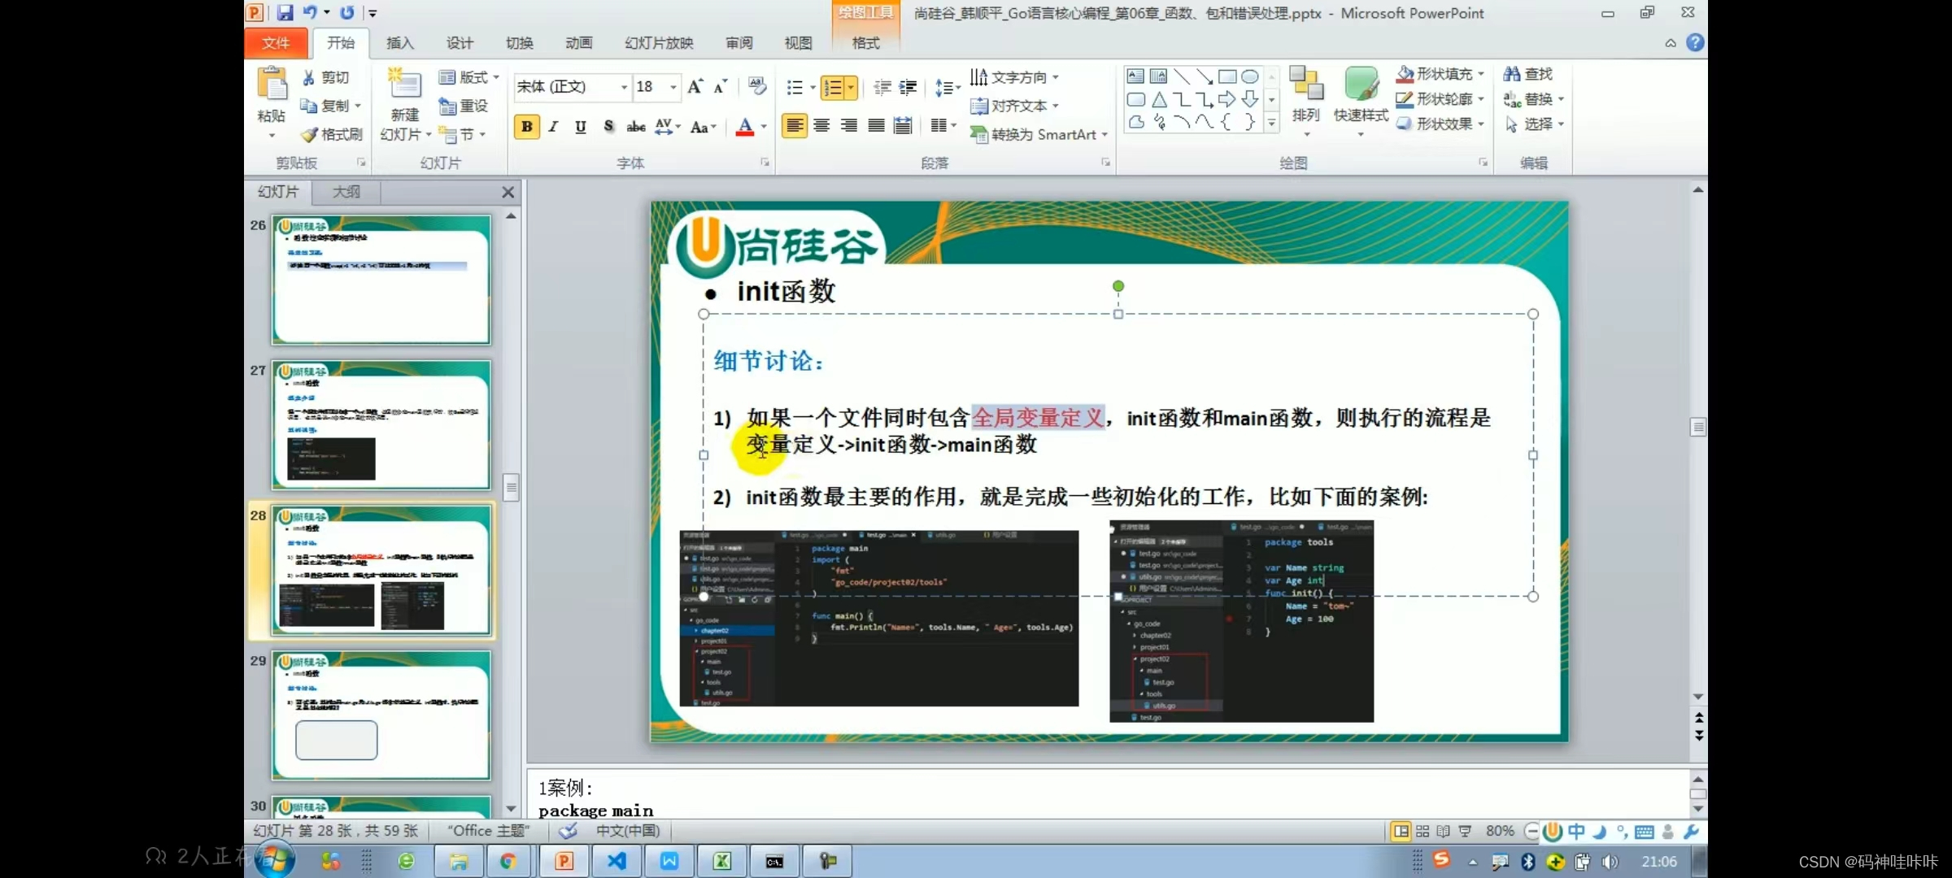Click the Decrease List Level icon
The width and height of the screenshot is (1952, 878).
[x=882, y=87]
